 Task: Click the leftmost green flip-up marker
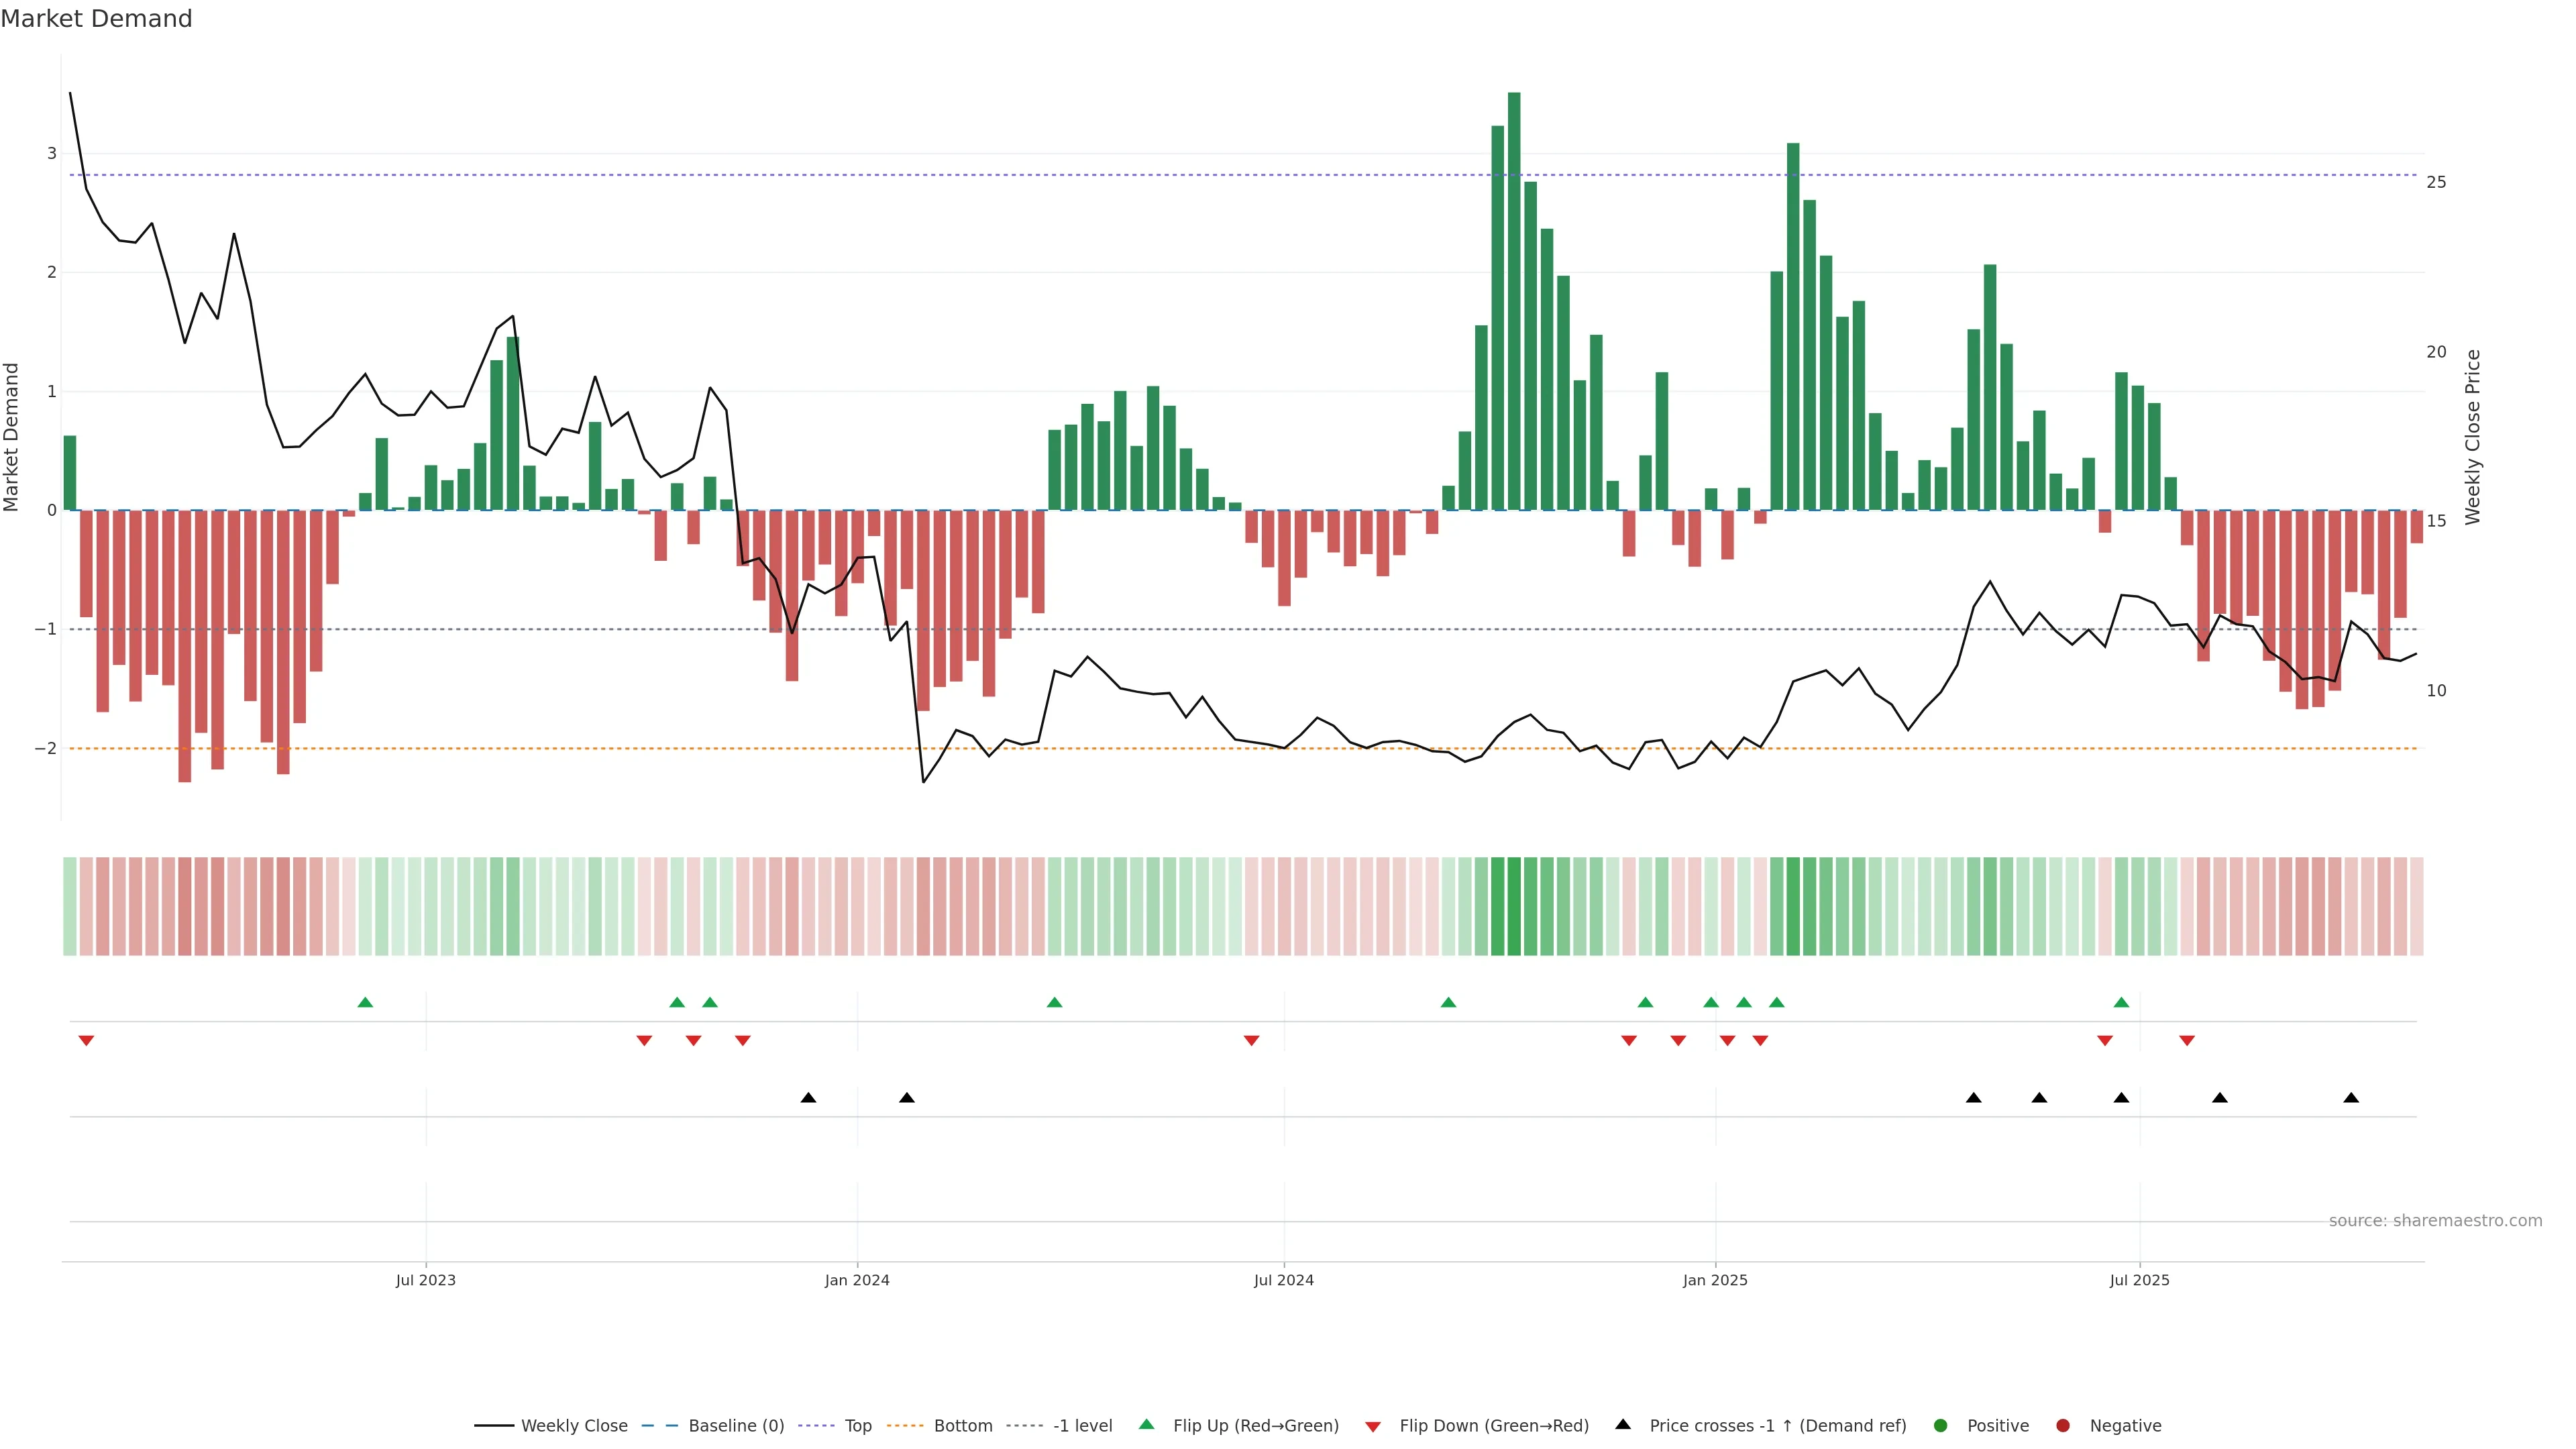click(x=365, y=1002)
